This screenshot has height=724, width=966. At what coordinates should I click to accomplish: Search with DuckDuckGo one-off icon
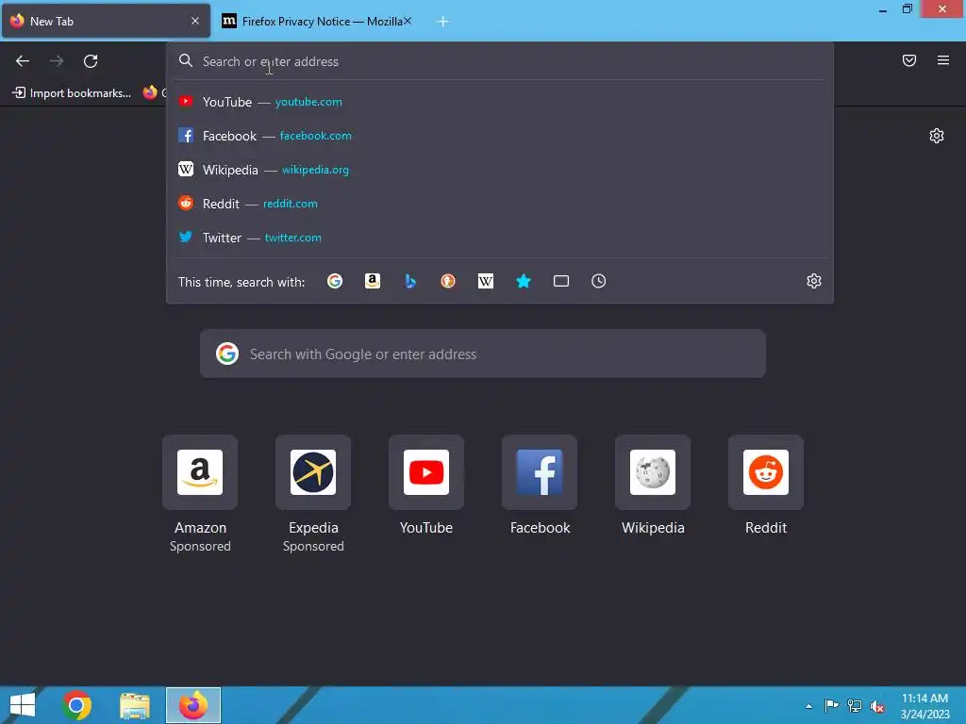click(448, 281)
